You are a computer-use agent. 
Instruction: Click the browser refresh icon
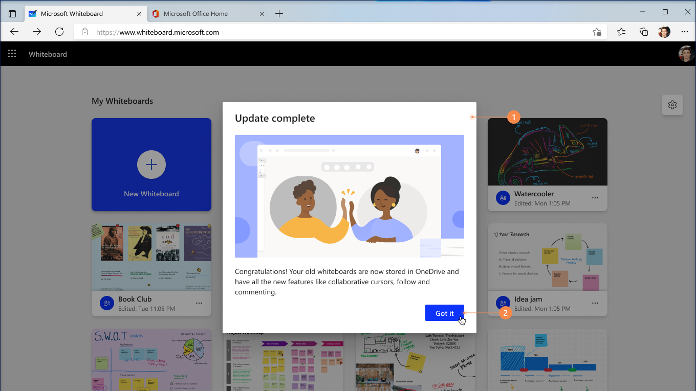(59, 32)
